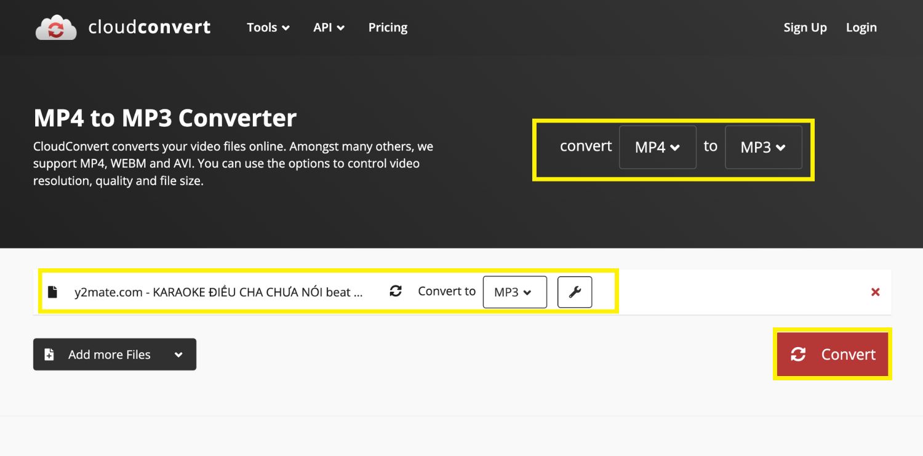Viewport: 923px width, 456px height.
Task: Click the cloudconvert brand name text
Action: coord(150,27)
